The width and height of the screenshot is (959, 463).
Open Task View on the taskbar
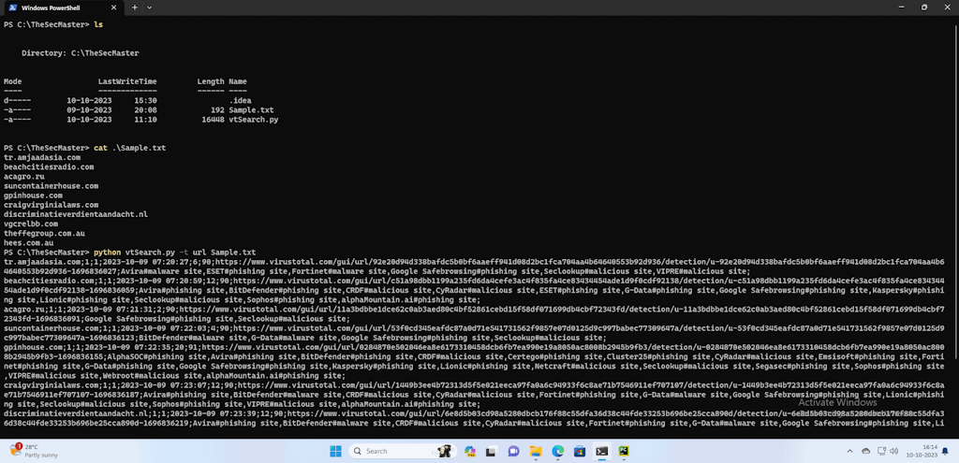491,451
